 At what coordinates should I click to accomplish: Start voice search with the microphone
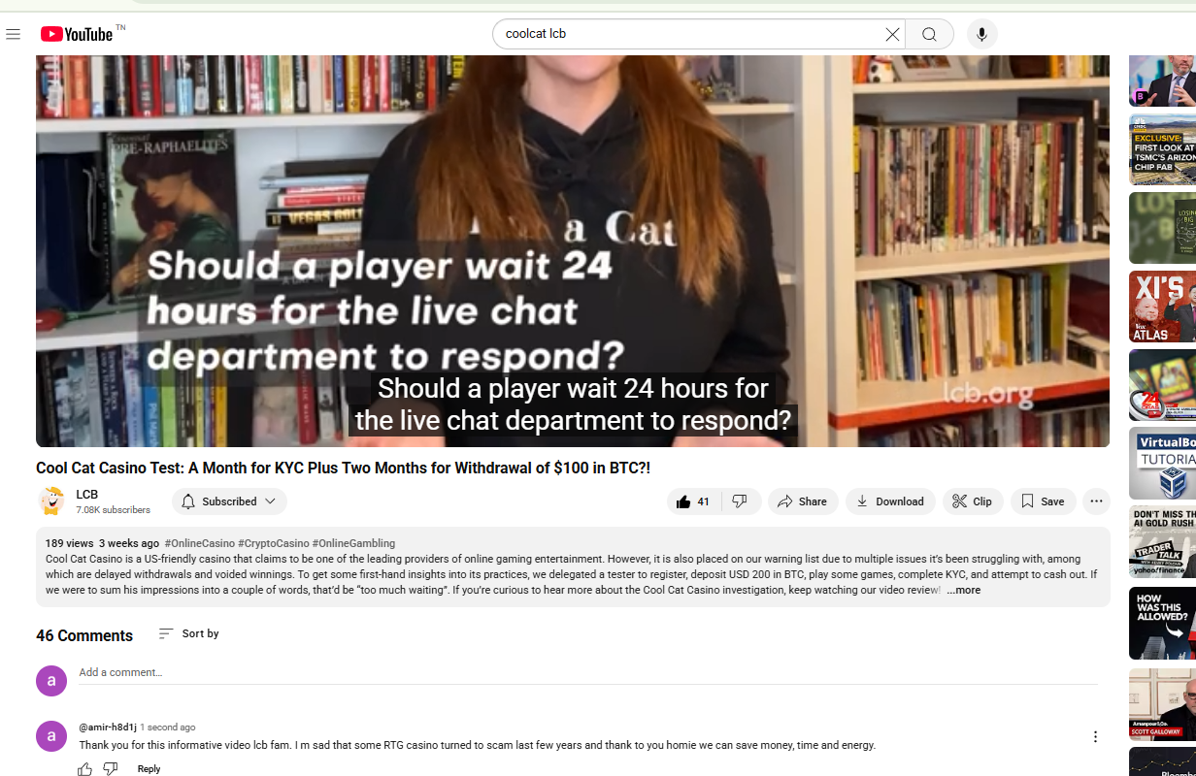click(981, 34)
